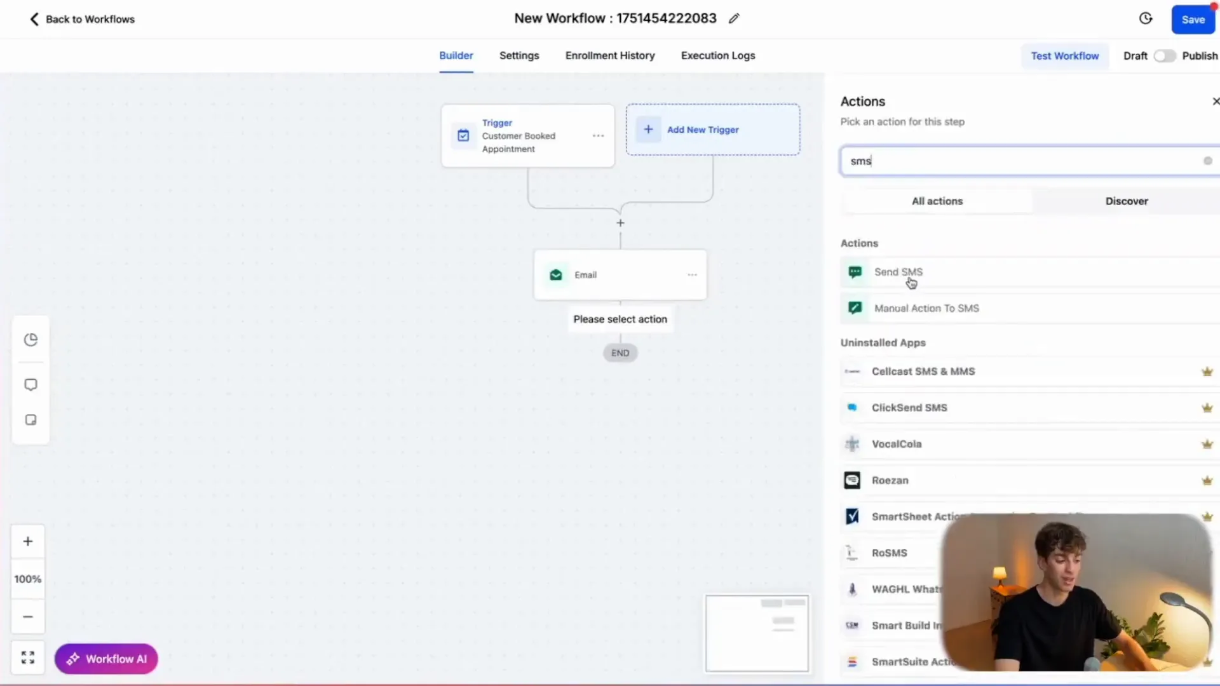Choose Manual Action To SMS
1220x686 pixels.
(x=1029, y=308)
